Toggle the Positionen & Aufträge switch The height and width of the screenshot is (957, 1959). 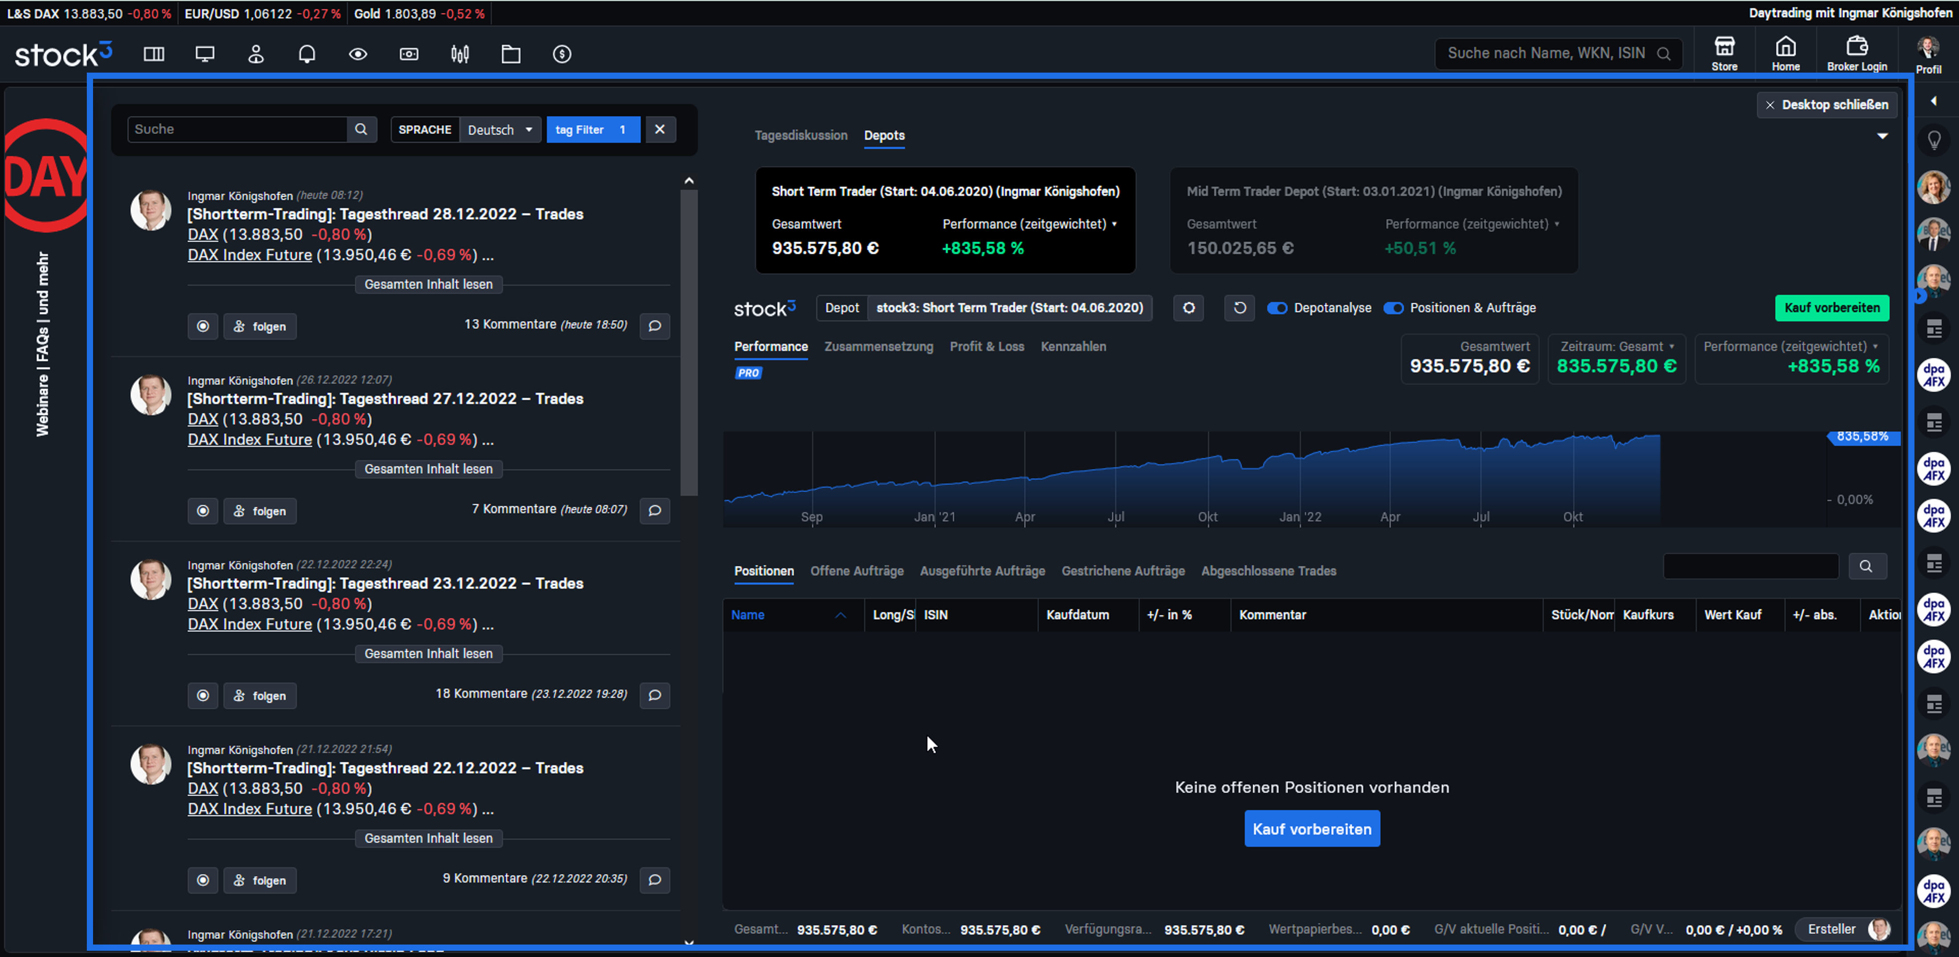coord(1393,308)
